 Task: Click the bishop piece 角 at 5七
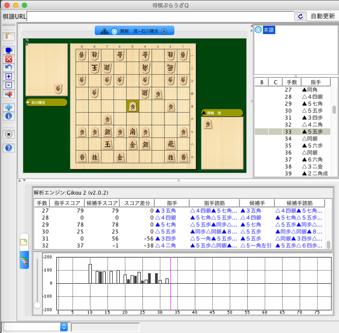(x=133, y=131)
